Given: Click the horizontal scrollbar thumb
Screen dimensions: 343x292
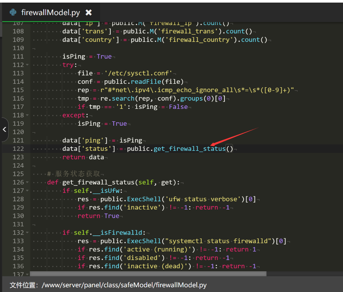Looking at the screenshot, I should [x=148, y=274].
